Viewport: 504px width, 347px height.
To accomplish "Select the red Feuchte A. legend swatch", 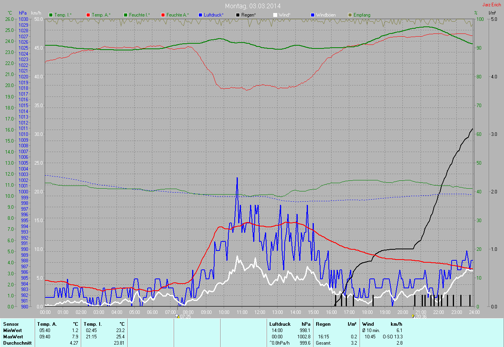I will click(163, 15).
